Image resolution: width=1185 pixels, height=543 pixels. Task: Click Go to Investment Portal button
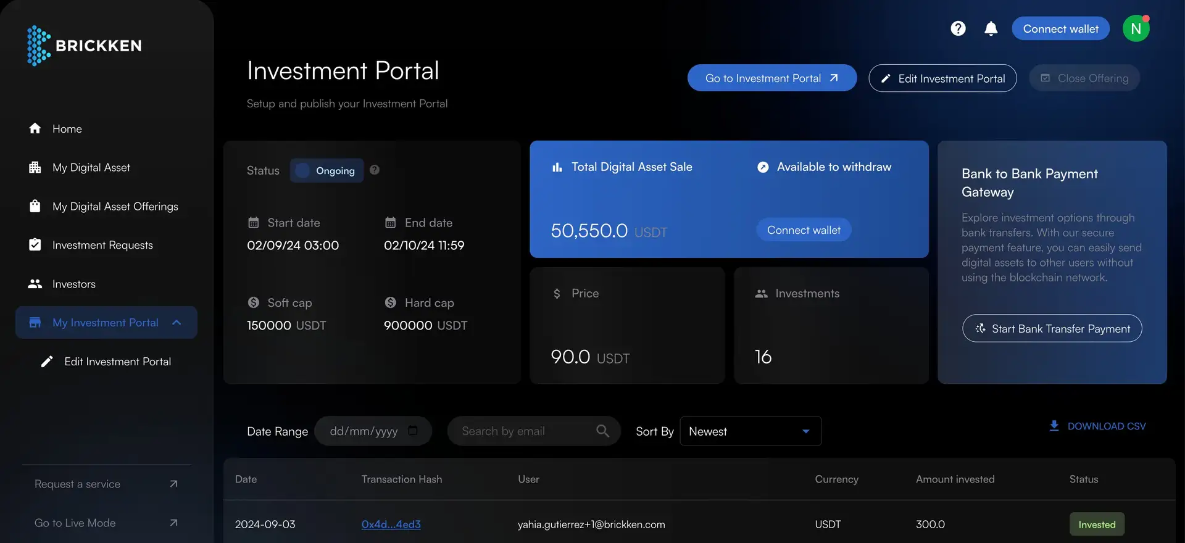(772, 78)
